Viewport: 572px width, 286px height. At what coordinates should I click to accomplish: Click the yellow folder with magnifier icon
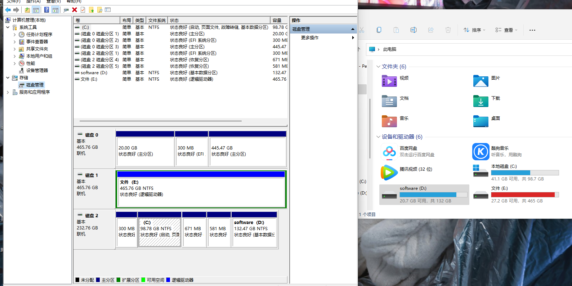coord(100,10)
